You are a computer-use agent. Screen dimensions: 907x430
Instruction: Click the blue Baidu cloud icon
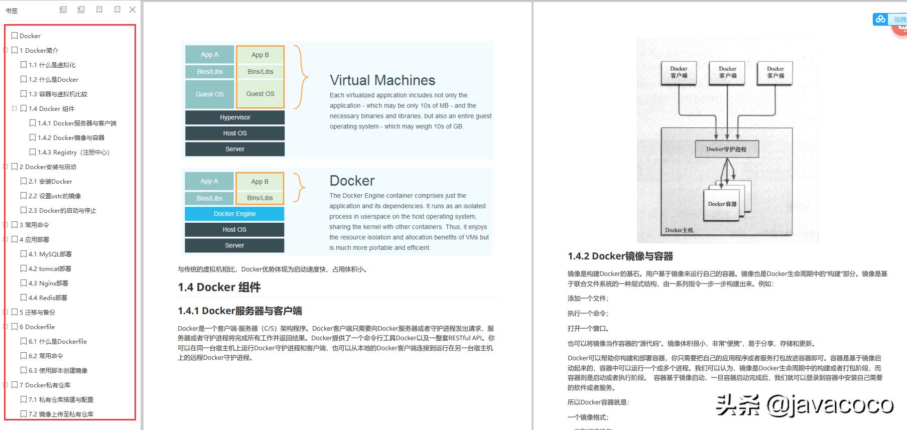pos(880,19)
